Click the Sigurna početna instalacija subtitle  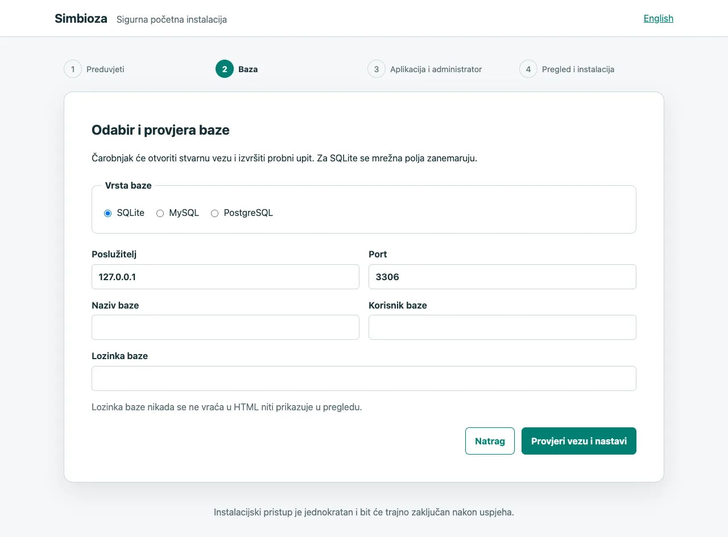(x=172, y=19)
